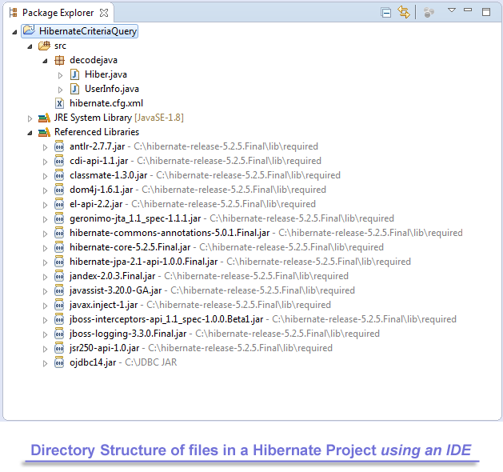The image size is (503, 472).
Task: Close the Package Explorer tab
Action: coord(105,12)
